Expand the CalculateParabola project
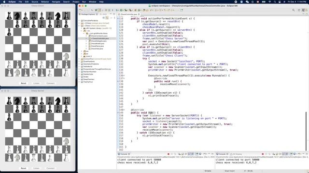The image size is (309, 173). (x=79, y=21)
